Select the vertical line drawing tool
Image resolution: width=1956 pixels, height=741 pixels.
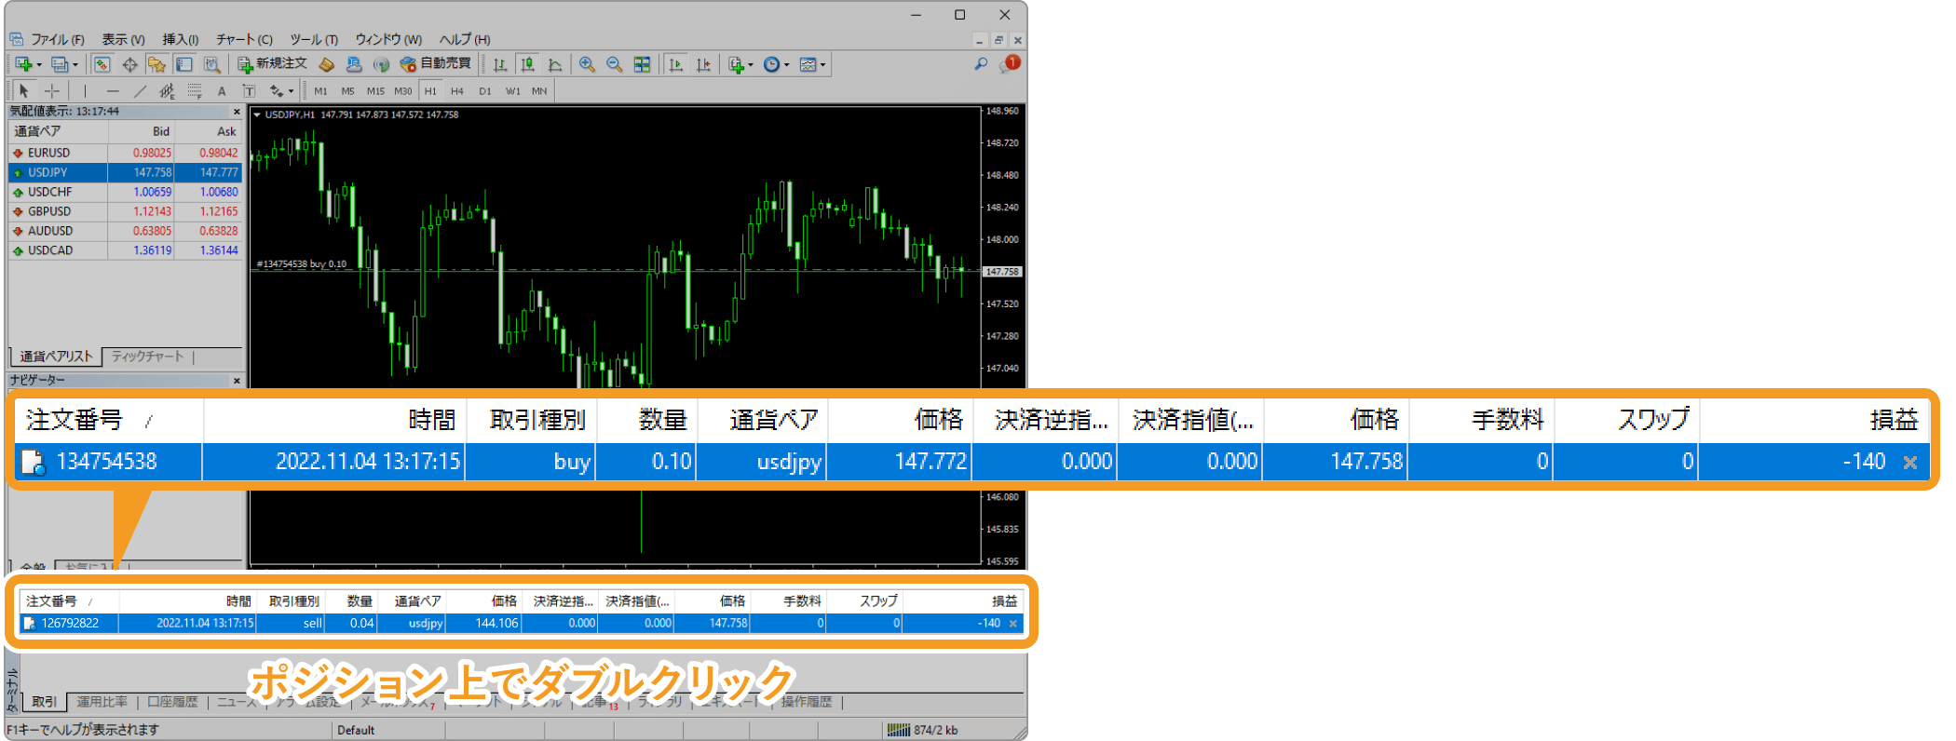[85, 90]
